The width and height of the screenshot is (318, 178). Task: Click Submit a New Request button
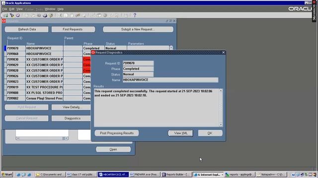138,30
